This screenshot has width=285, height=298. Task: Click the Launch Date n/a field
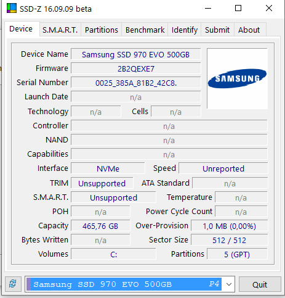coord(136,97)
